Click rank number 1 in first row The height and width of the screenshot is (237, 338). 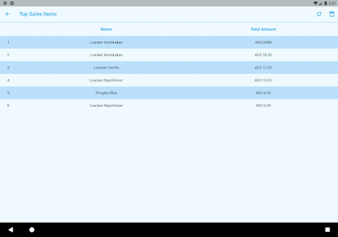tap(8, 42)
